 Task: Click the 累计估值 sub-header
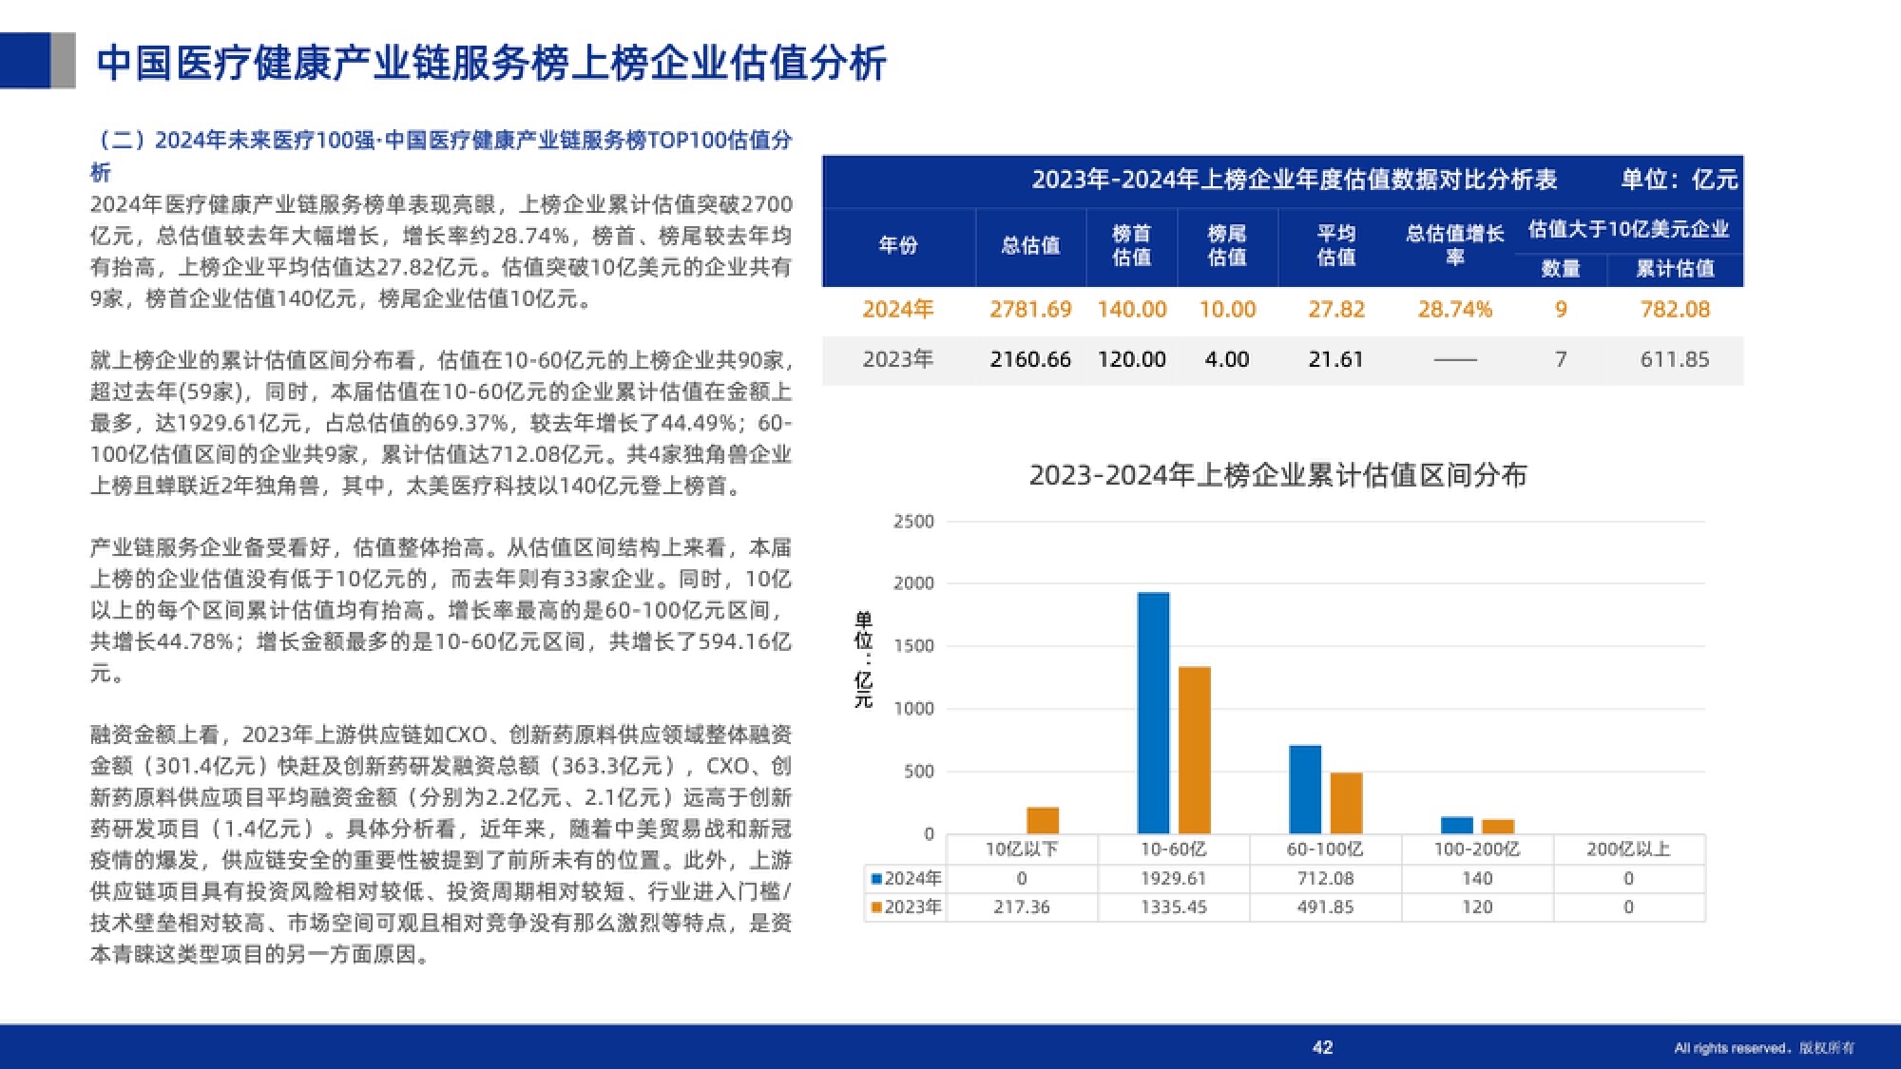(1675, 269)
